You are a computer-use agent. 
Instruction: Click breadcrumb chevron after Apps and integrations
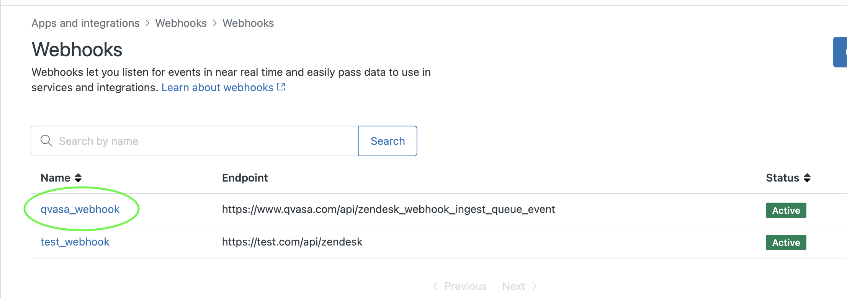(x=147, y=23)
